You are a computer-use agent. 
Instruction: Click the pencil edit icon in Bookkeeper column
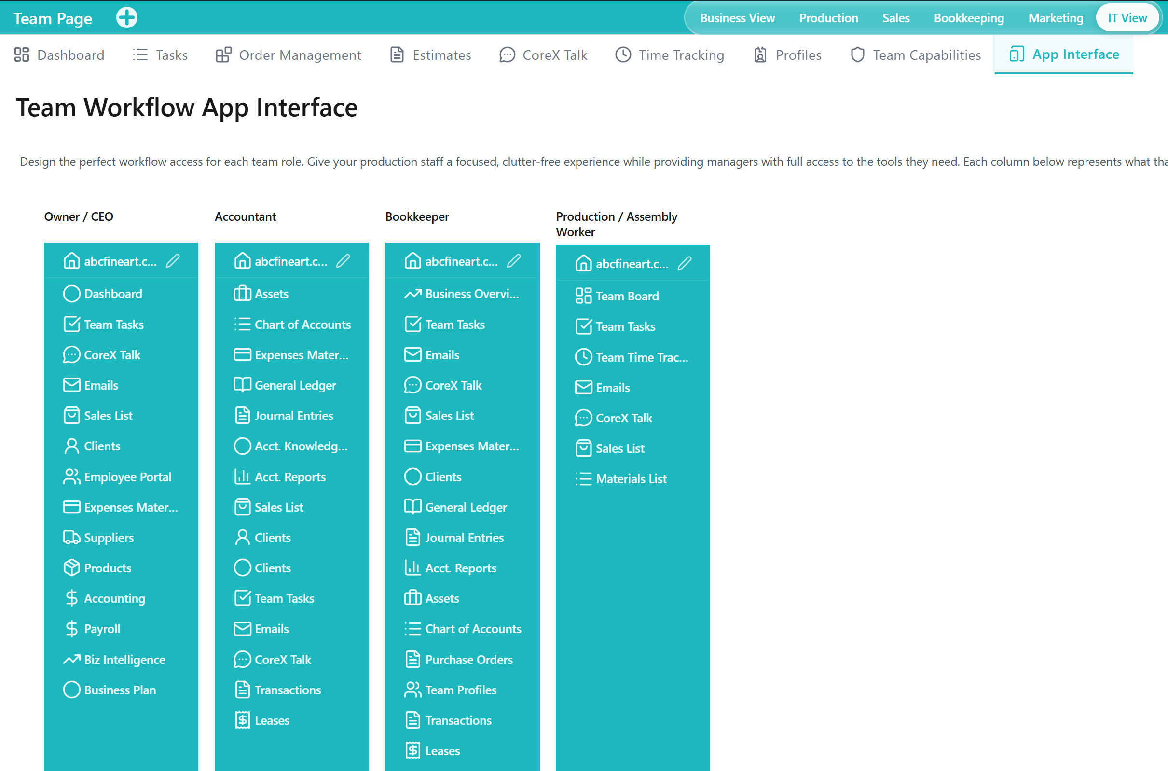pos(514,261)
